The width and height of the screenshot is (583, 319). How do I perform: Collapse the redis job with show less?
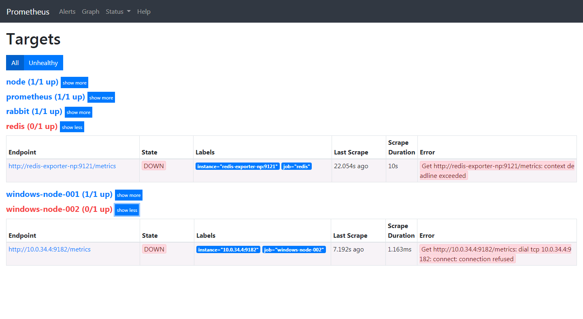point(72,127)
